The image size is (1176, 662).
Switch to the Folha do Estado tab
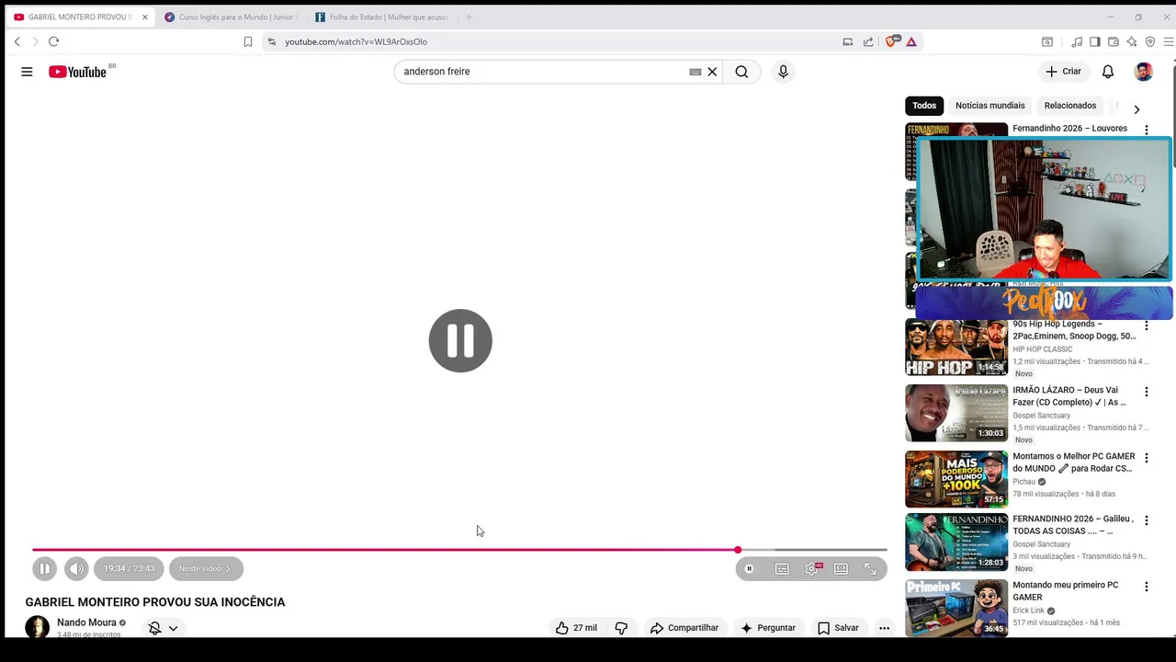382,17
